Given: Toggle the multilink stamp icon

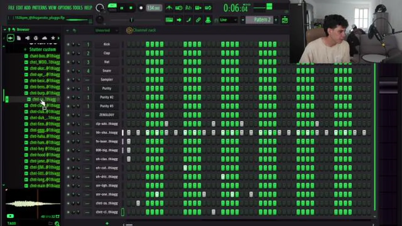Looking at the screenshot, I should pyautogui.click(x=208, y=20).
